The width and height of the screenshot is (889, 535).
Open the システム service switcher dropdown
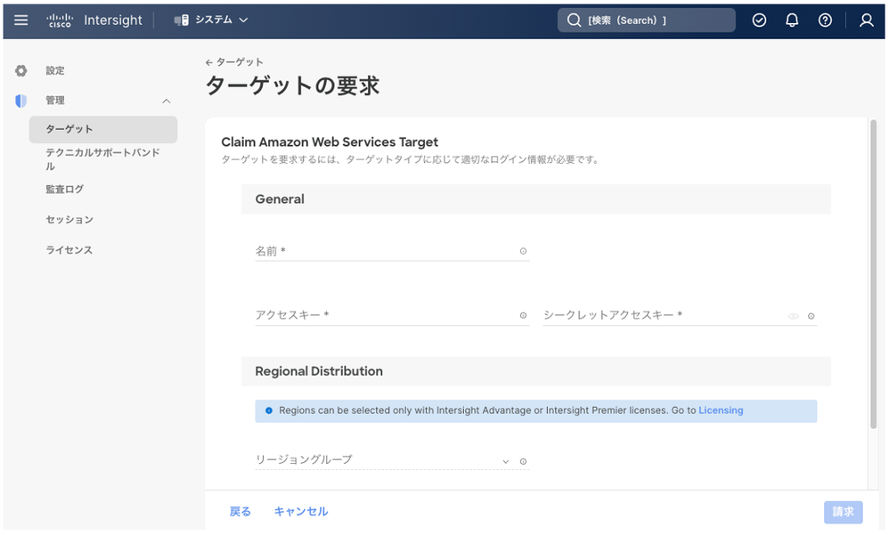point(211,20)
